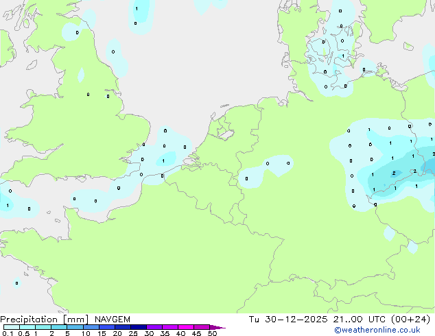Choose the 2–5 mm legend swatch
This screenshot has width=435, height=336.
[59, 327]
